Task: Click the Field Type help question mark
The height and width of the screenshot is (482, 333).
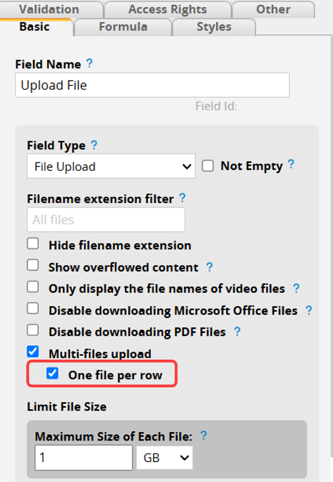Action: tap(94, 145)
